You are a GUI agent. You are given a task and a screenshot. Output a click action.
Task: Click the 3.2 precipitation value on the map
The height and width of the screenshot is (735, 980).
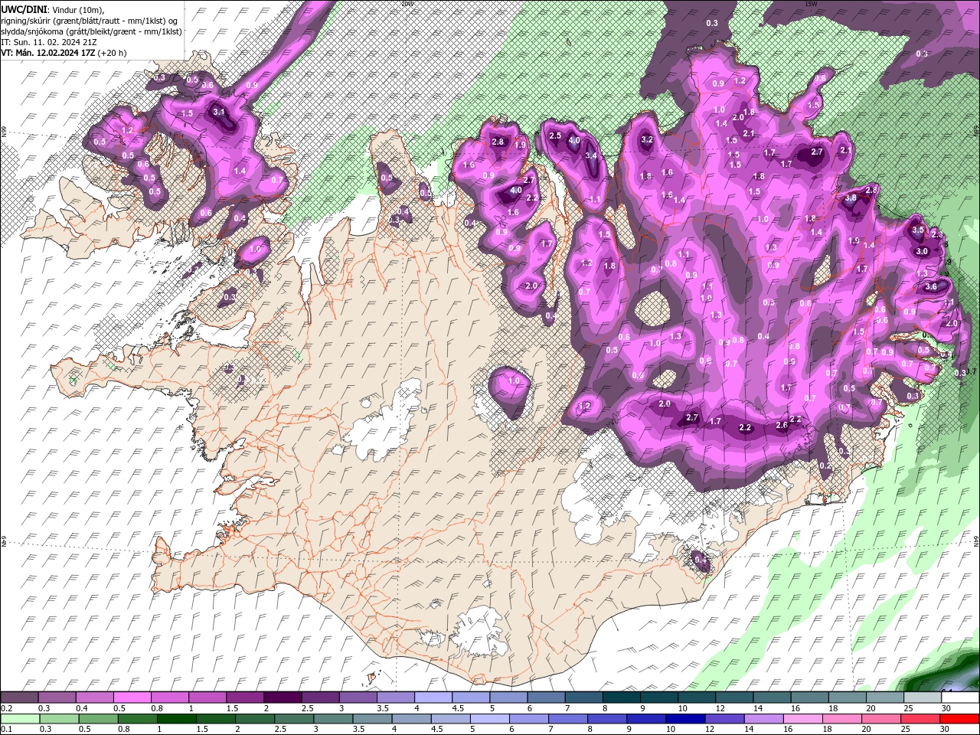pos(646,139)
